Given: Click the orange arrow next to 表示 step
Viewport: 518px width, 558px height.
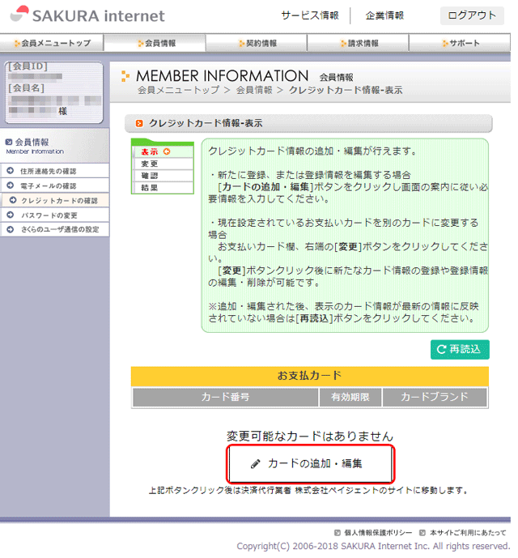Looking at the screenshot, I should click(167, 151).
